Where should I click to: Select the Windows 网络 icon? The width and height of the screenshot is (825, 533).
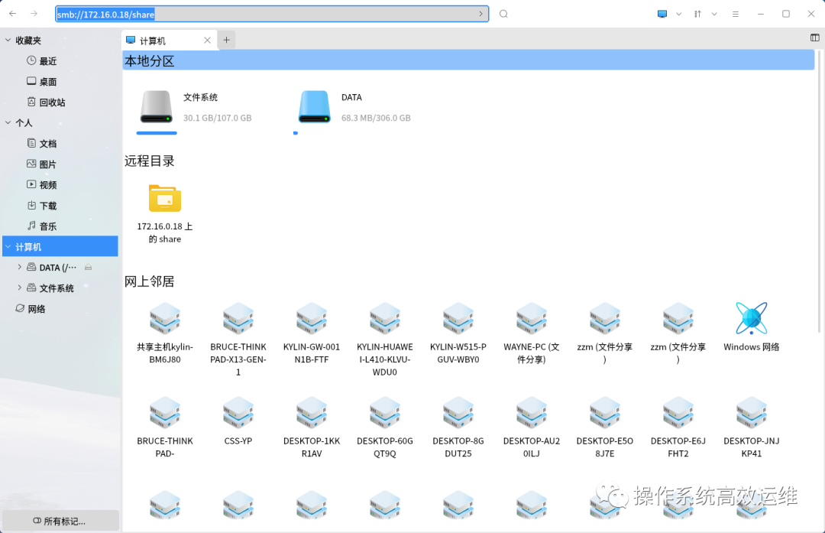[752, 327]
